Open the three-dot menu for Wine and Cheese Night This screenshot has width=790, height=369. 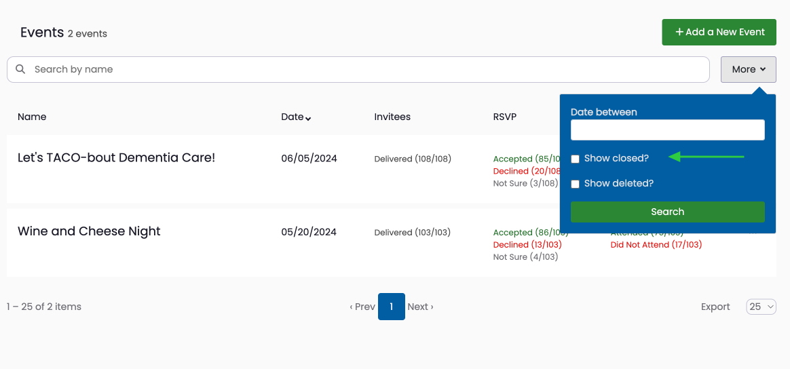753,233
